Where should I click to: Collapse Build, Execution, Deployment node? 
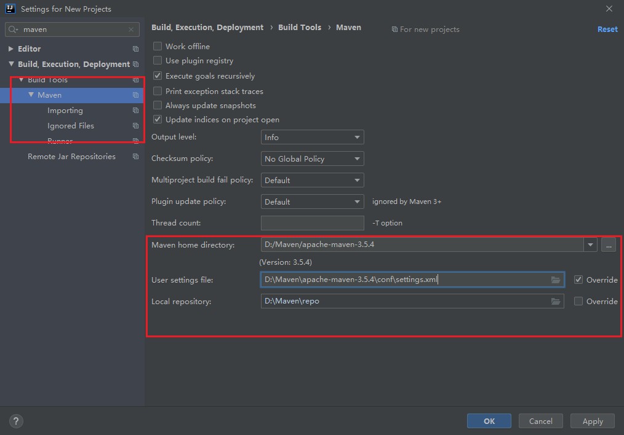coord(11,64)
